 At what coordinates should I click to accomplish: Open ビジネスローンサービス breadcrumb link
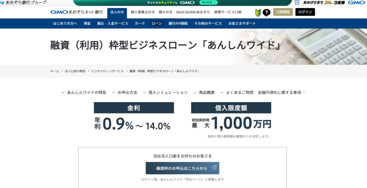(x=108, y=71)
